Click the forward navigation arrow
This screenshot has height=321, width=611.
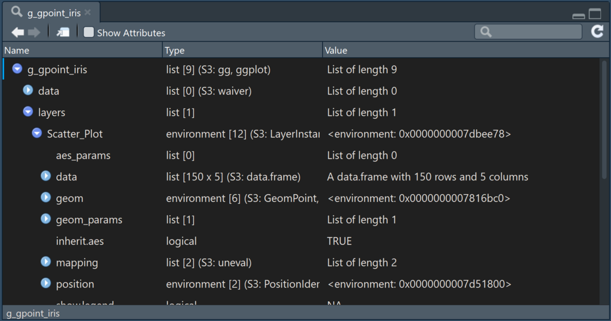pos(34,32)
